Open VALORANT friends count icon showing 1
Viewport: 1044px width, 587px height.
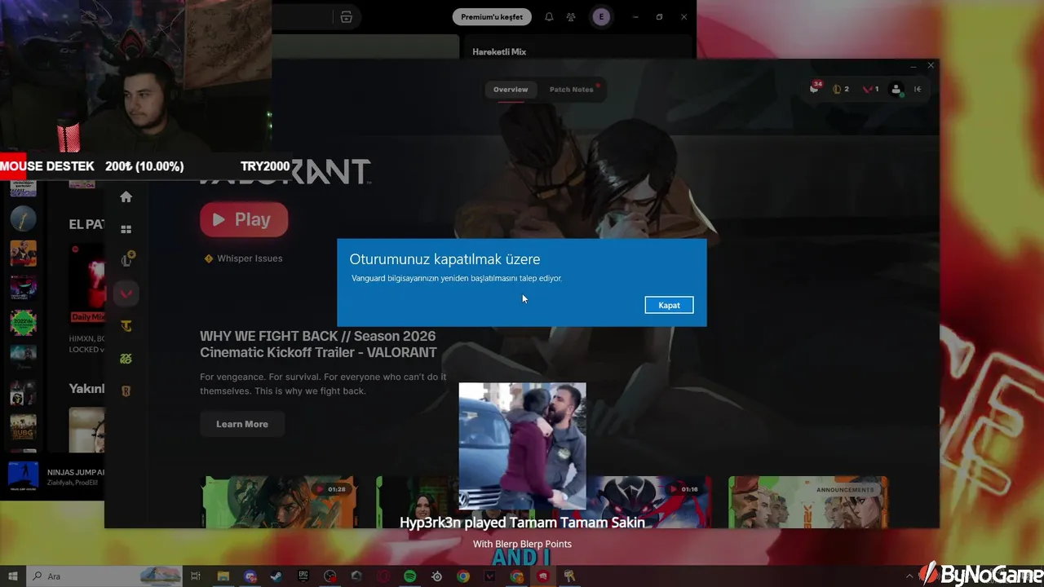pyautogui.click(x=871, y=89)
